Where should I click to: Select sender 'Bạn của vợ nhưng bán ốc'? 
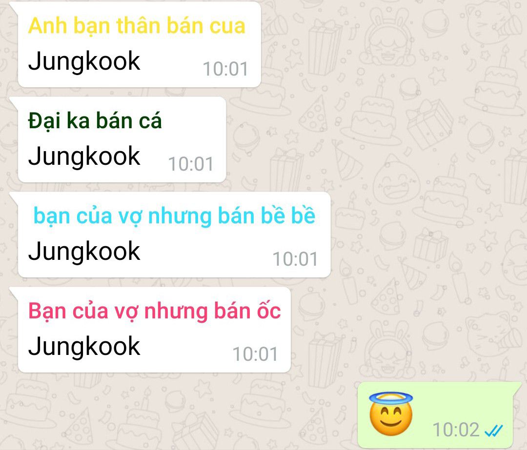click(154, 311)
